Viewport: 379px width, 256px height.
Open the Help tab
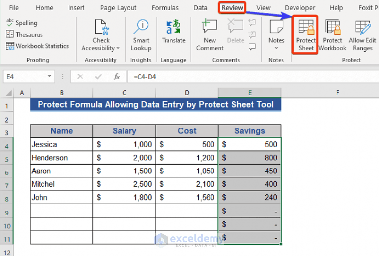(x=336, y=8)
